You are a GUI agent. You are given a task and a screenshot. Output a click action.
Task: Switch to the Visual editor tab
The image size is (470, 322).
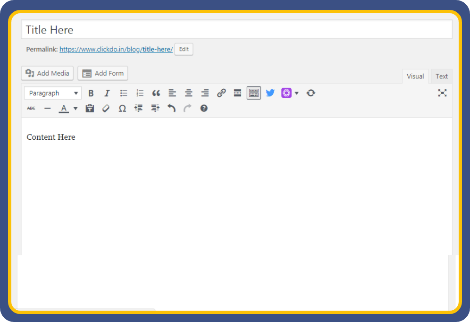pos(415,76)
